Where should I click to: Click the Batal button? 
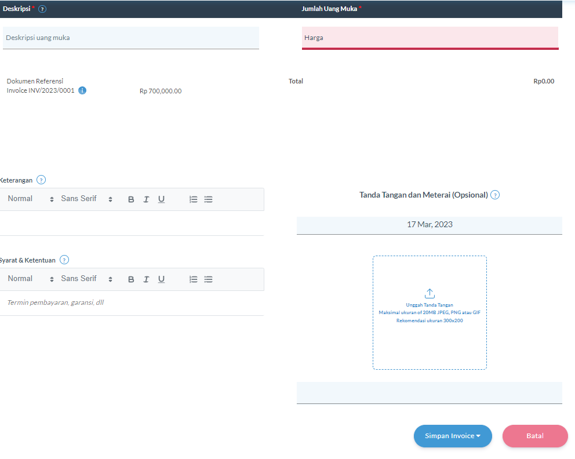[534, 436]
